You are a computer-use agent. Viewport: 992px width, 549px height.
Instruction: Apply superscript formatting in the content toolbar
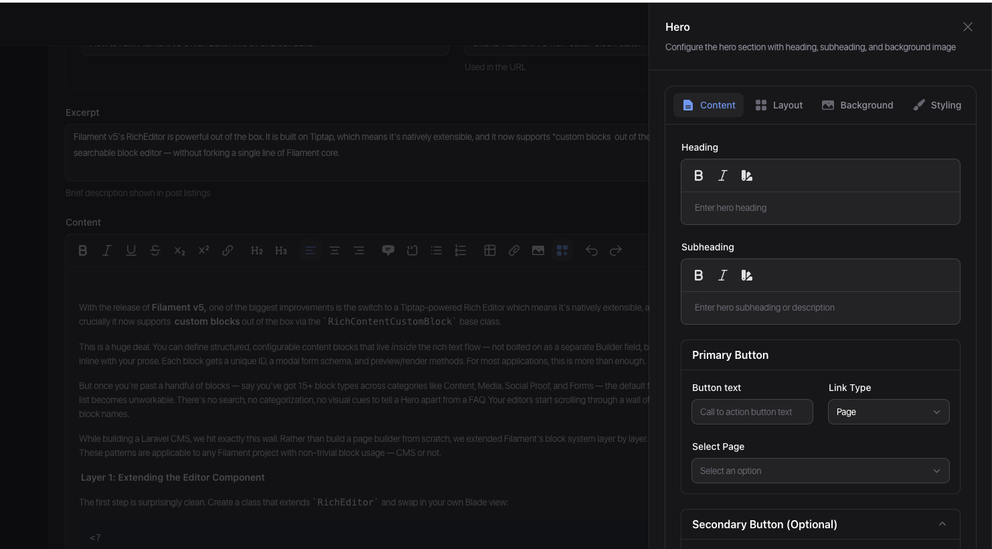point(203,250)
